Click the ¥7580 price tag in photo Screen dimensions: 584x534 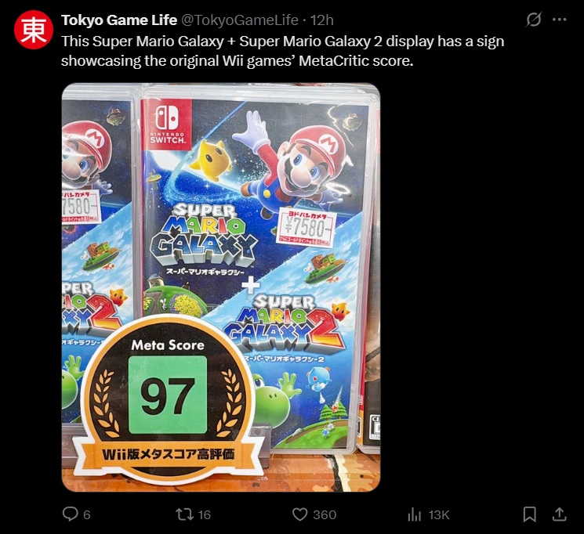coord(306,227)
